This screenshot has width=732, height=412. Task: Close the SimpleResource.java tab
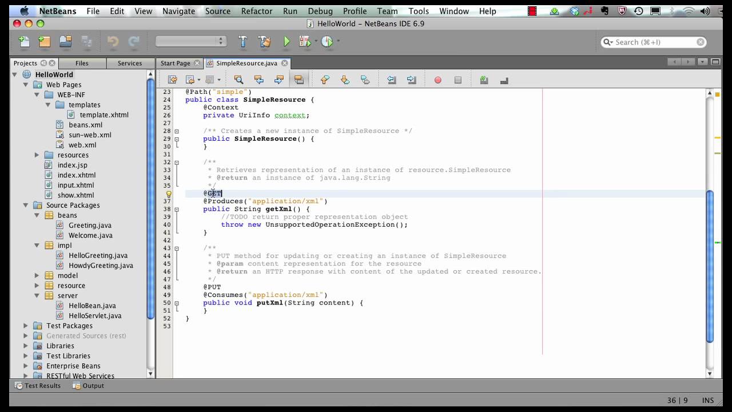pos(284,63)
